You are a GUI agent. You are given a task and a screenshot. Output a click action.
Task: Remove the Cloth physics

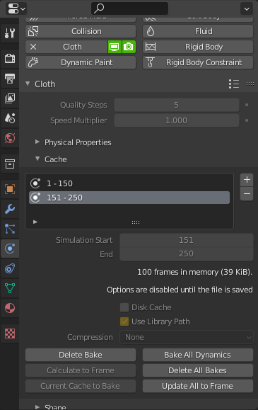pyautogui.click(x=33, y=47)
